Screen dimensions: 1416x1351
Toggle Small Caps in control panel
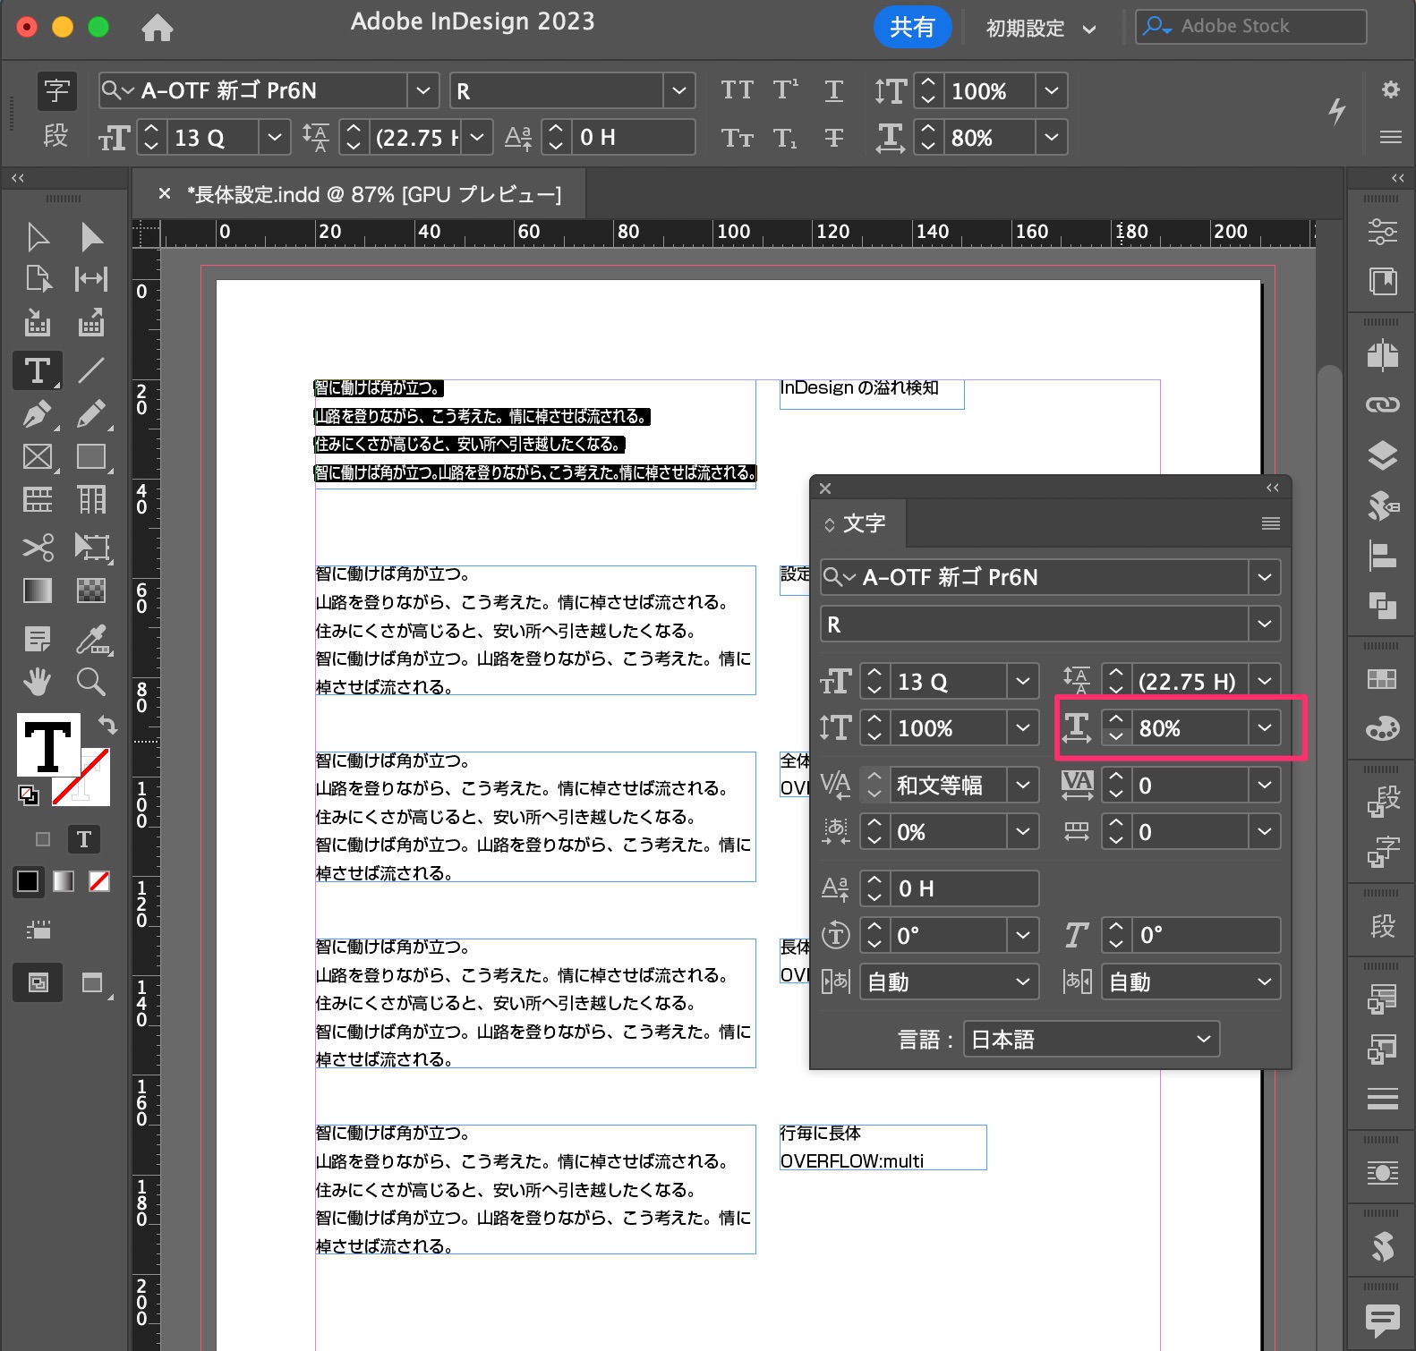(x=737, y=138)
